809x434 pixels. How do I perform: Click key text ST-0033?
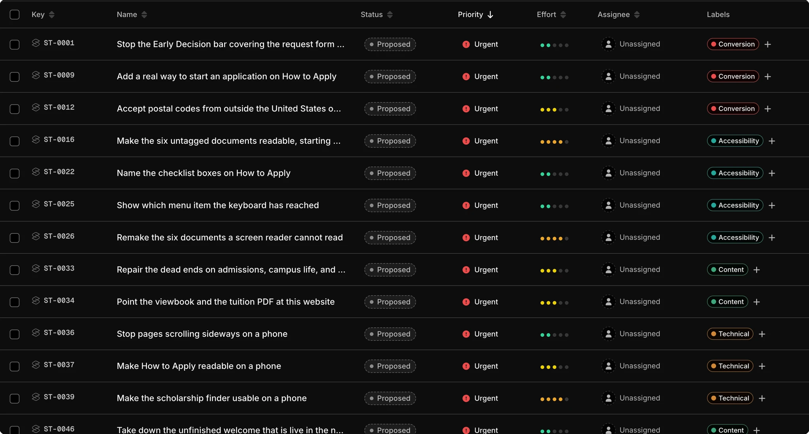click(x=59, y=268)
